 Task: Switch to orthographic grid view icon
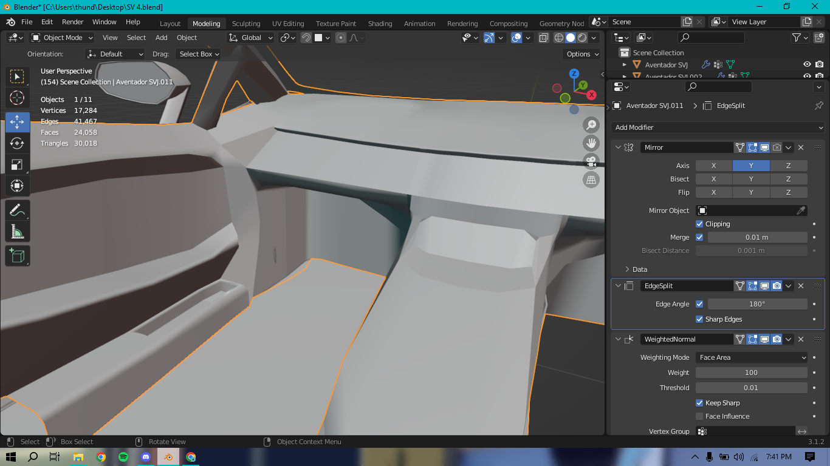coord(591,180)
